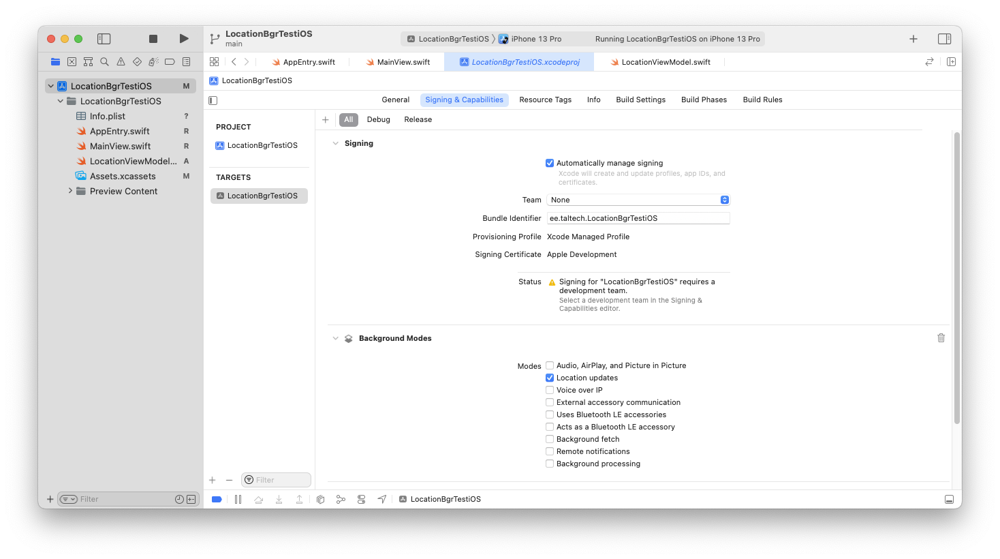
Task: Show the debug area panel
Action: 949,499
